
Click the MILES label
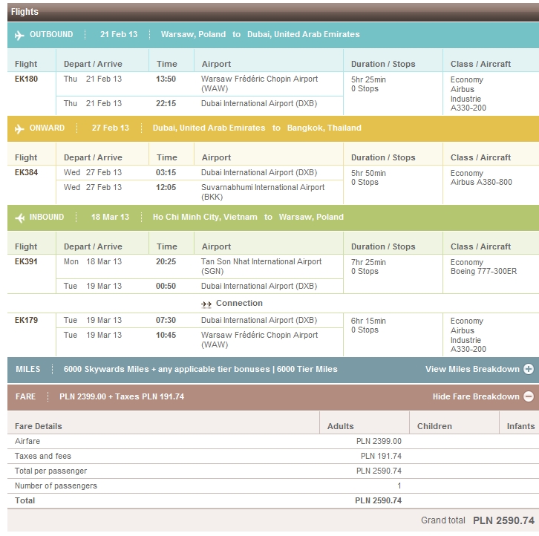(x=28, y=369)
